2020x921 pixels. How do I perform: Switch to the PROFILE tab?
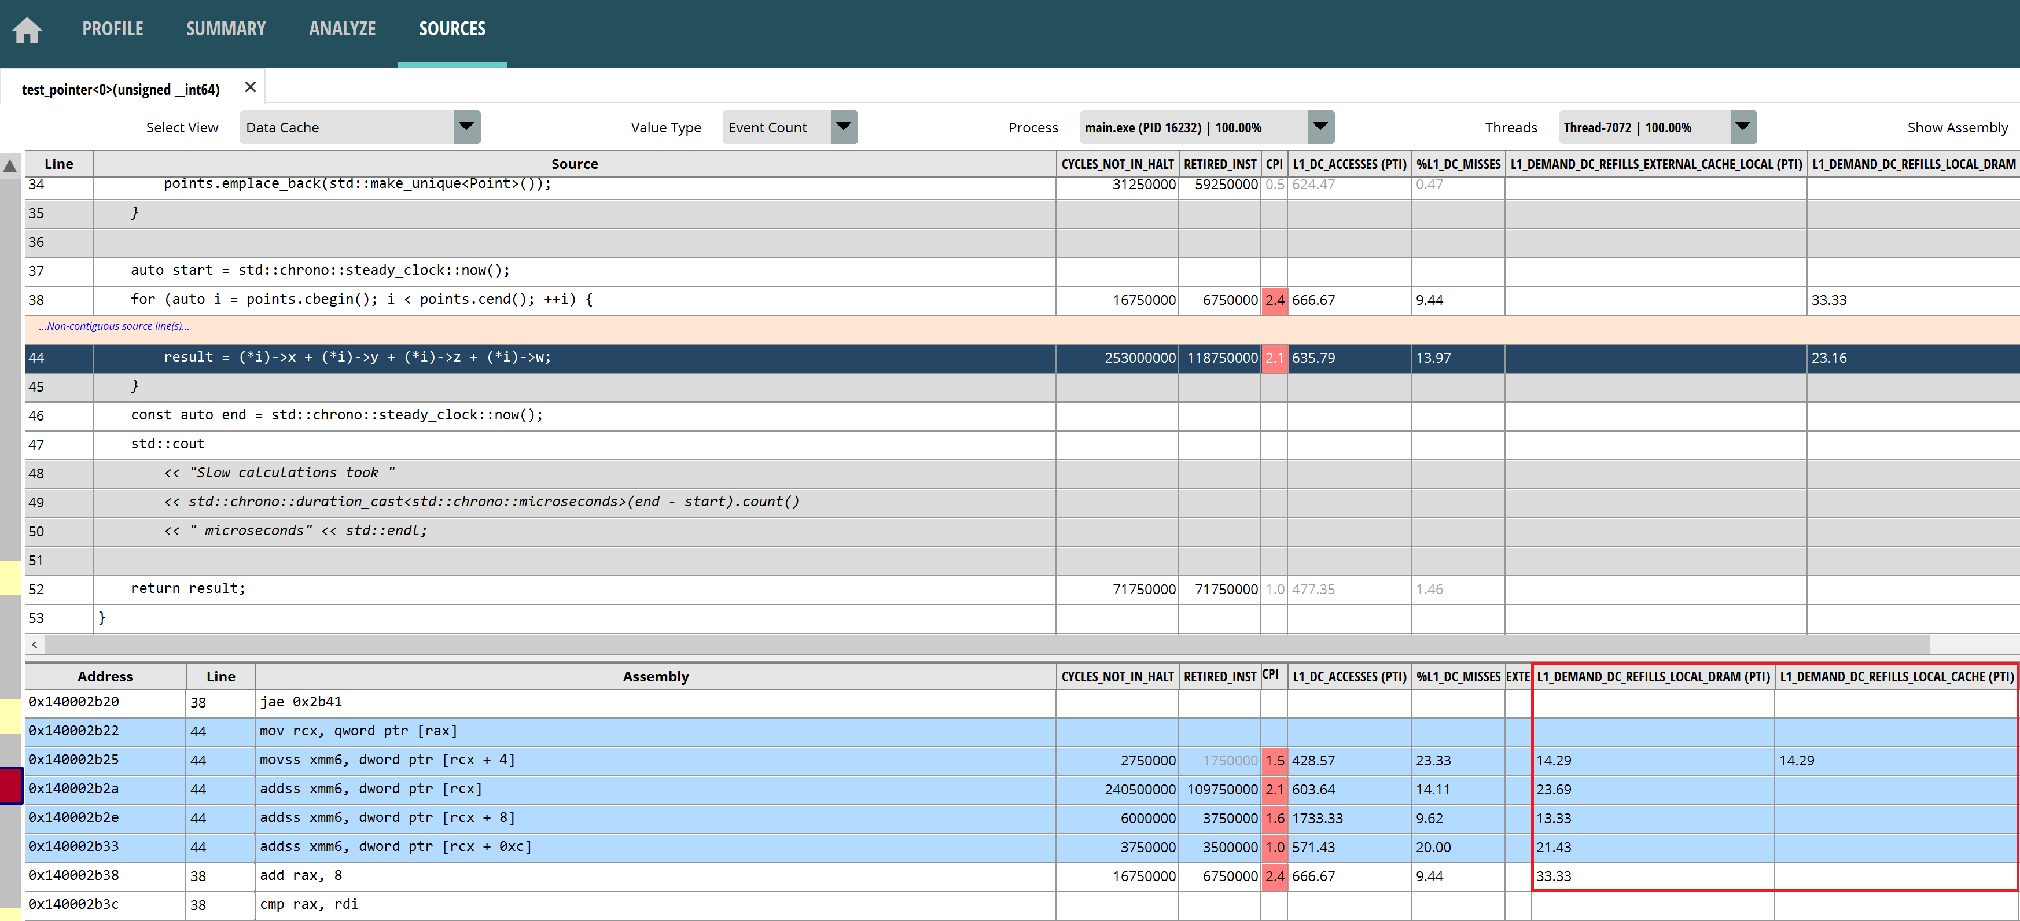coord(112,29)
